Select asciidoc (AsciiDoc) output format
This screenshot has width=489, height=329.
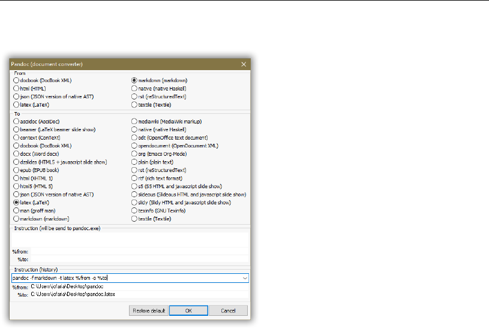click(37, 122)
